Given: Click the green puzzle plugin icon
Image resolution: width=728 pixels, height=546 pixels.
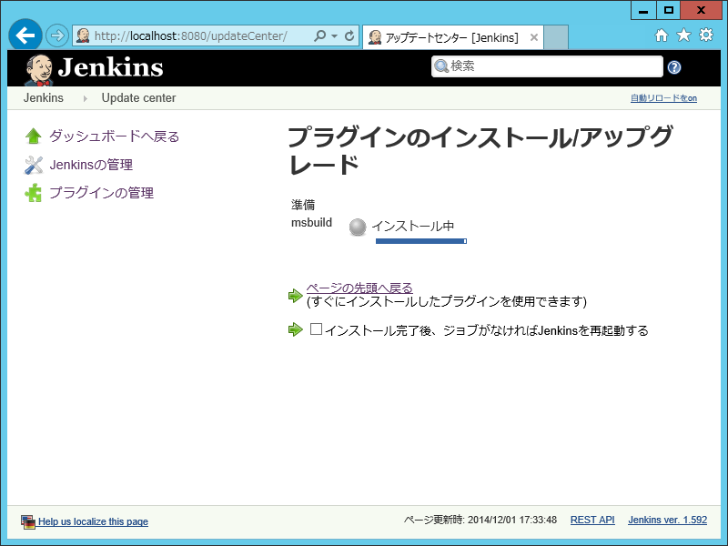Looking at the screenshot, I should pyautogui.click(x=34, y=193).
